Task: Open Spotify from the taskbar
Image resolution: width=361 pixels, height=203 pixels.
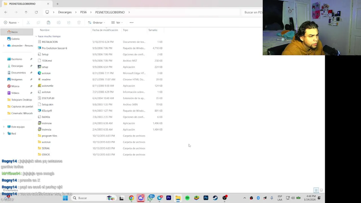Action: [187, 198]
